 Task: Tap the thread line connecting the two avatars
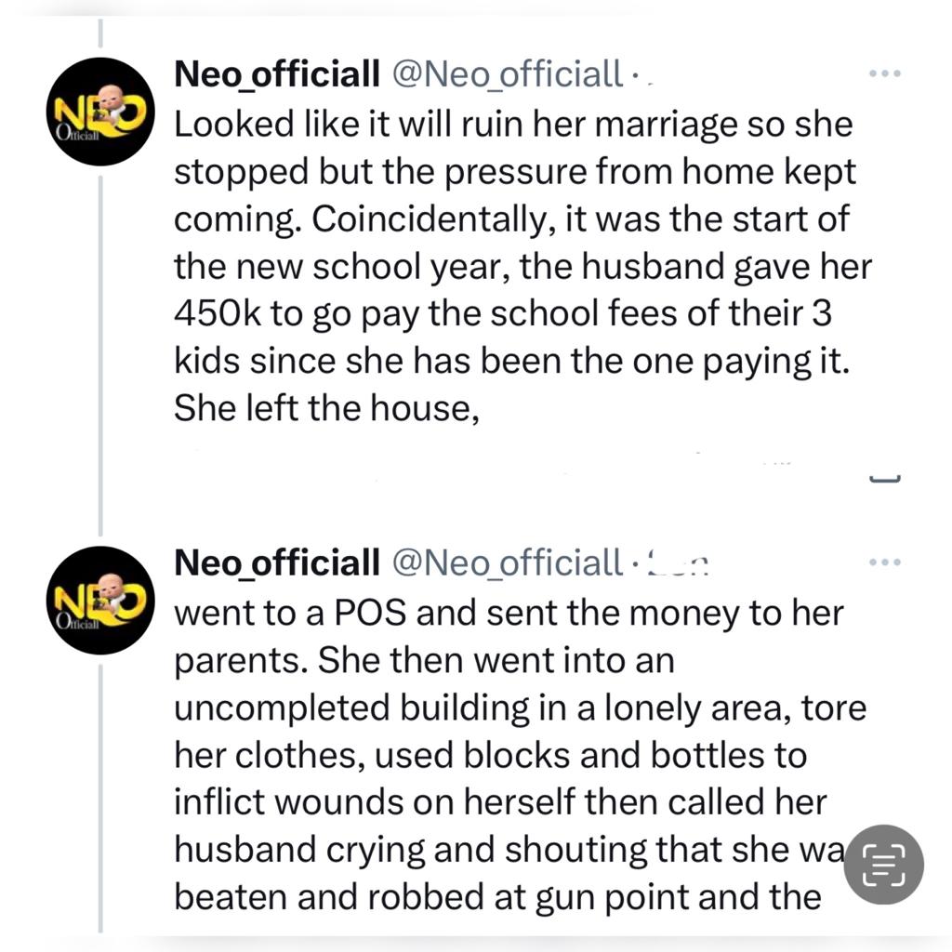(100, 355)
